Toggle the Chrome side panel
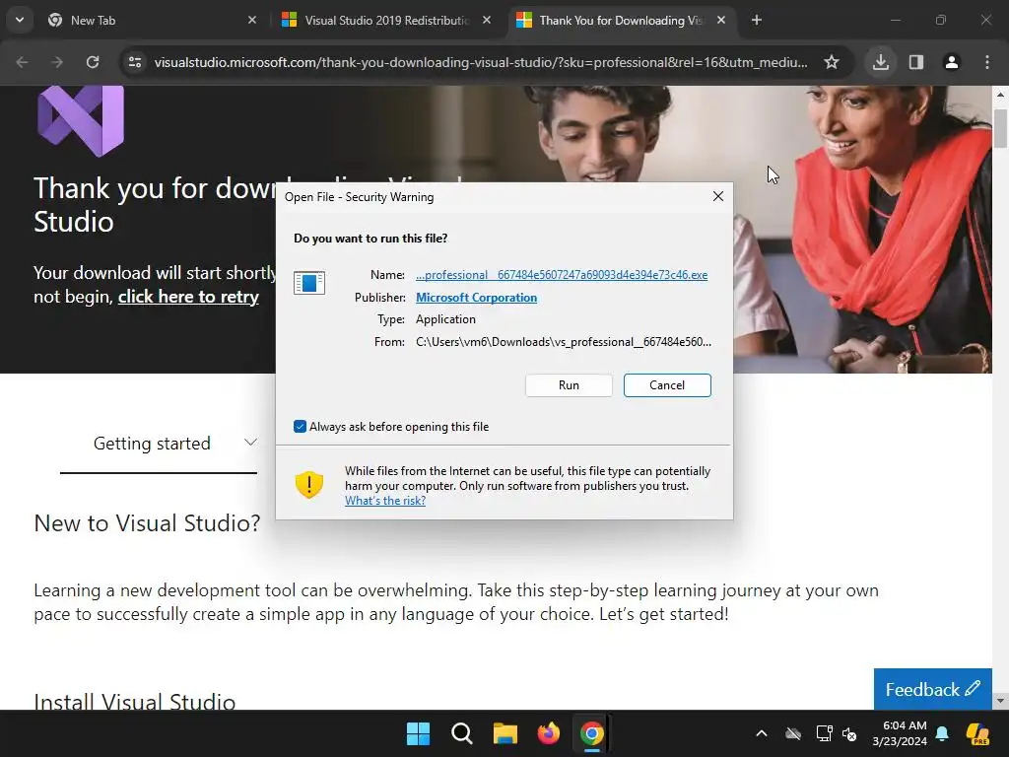This screenshot has width=1009, height=757. tap(916, 62)
